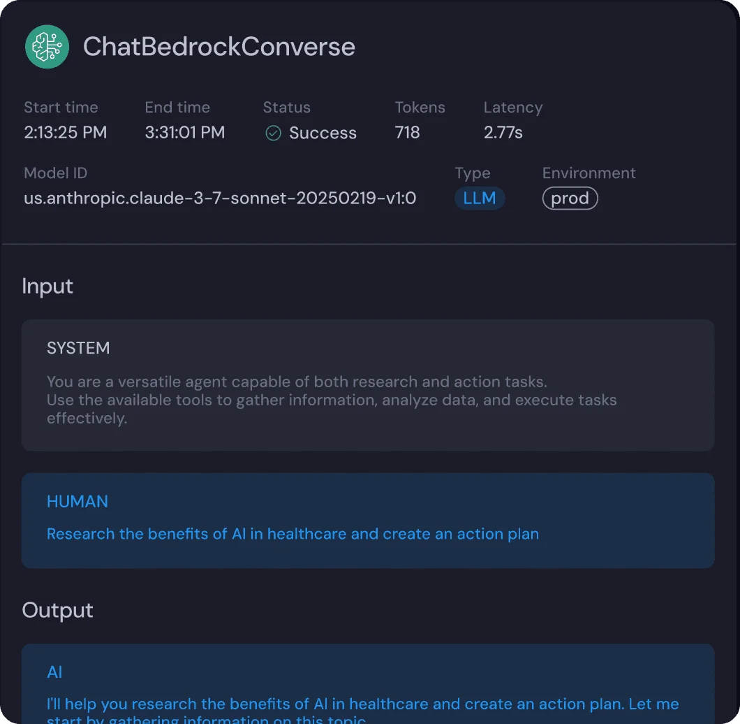Click the Model ID label
Screen dimensions: 740x724
[x=56, y=173]
